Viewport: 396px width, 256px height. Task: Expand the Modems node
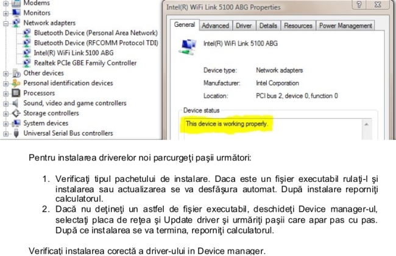(x=5, y=4)
